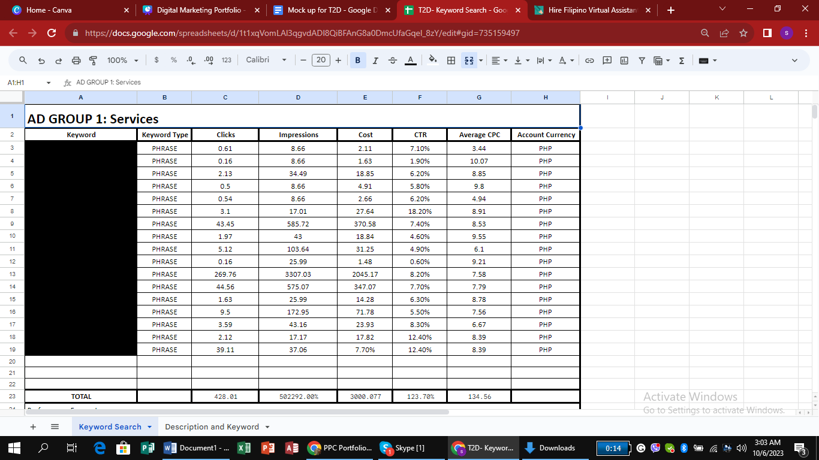Increase font size
819x460 pixels.
[x=338, y=60]
